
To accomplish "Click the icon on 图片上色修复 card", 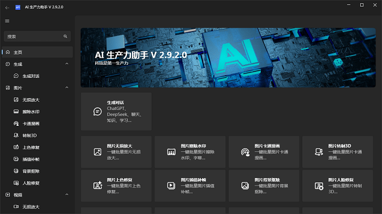I will (98, 185).
